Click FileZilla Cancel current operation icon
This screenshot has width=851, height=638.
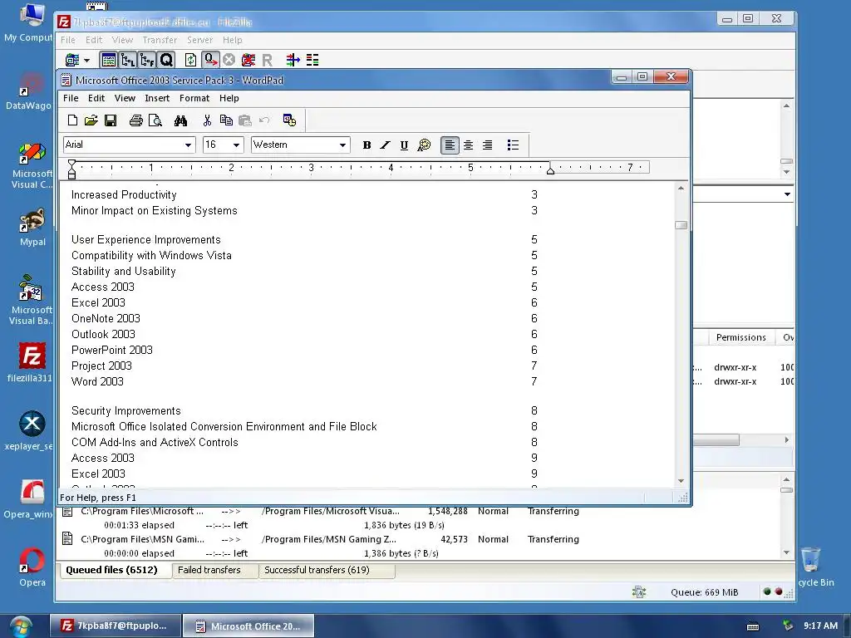pyautogui.click(x=229, y=60)
